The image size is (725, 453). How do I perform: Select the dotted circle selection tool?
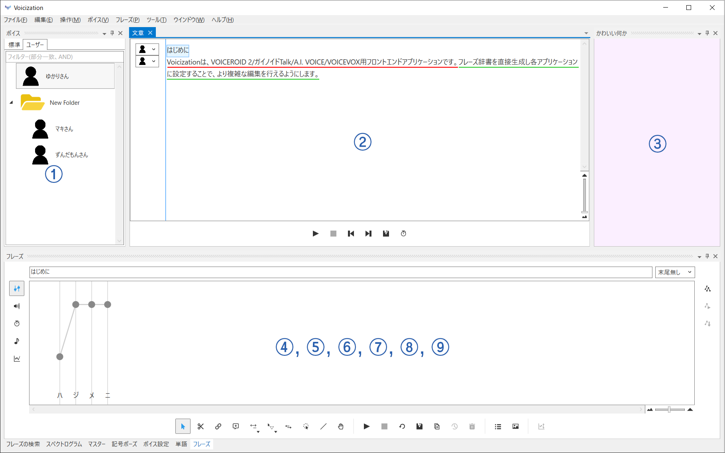coord(306,426)
